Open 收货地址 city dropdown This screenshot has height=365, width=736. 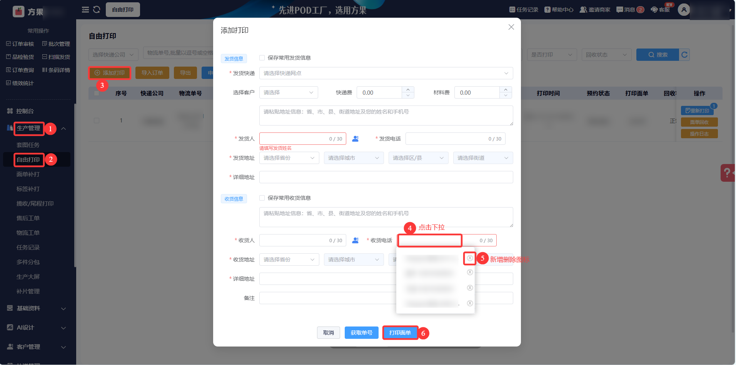pyautogui.click(x=354, y=260)
